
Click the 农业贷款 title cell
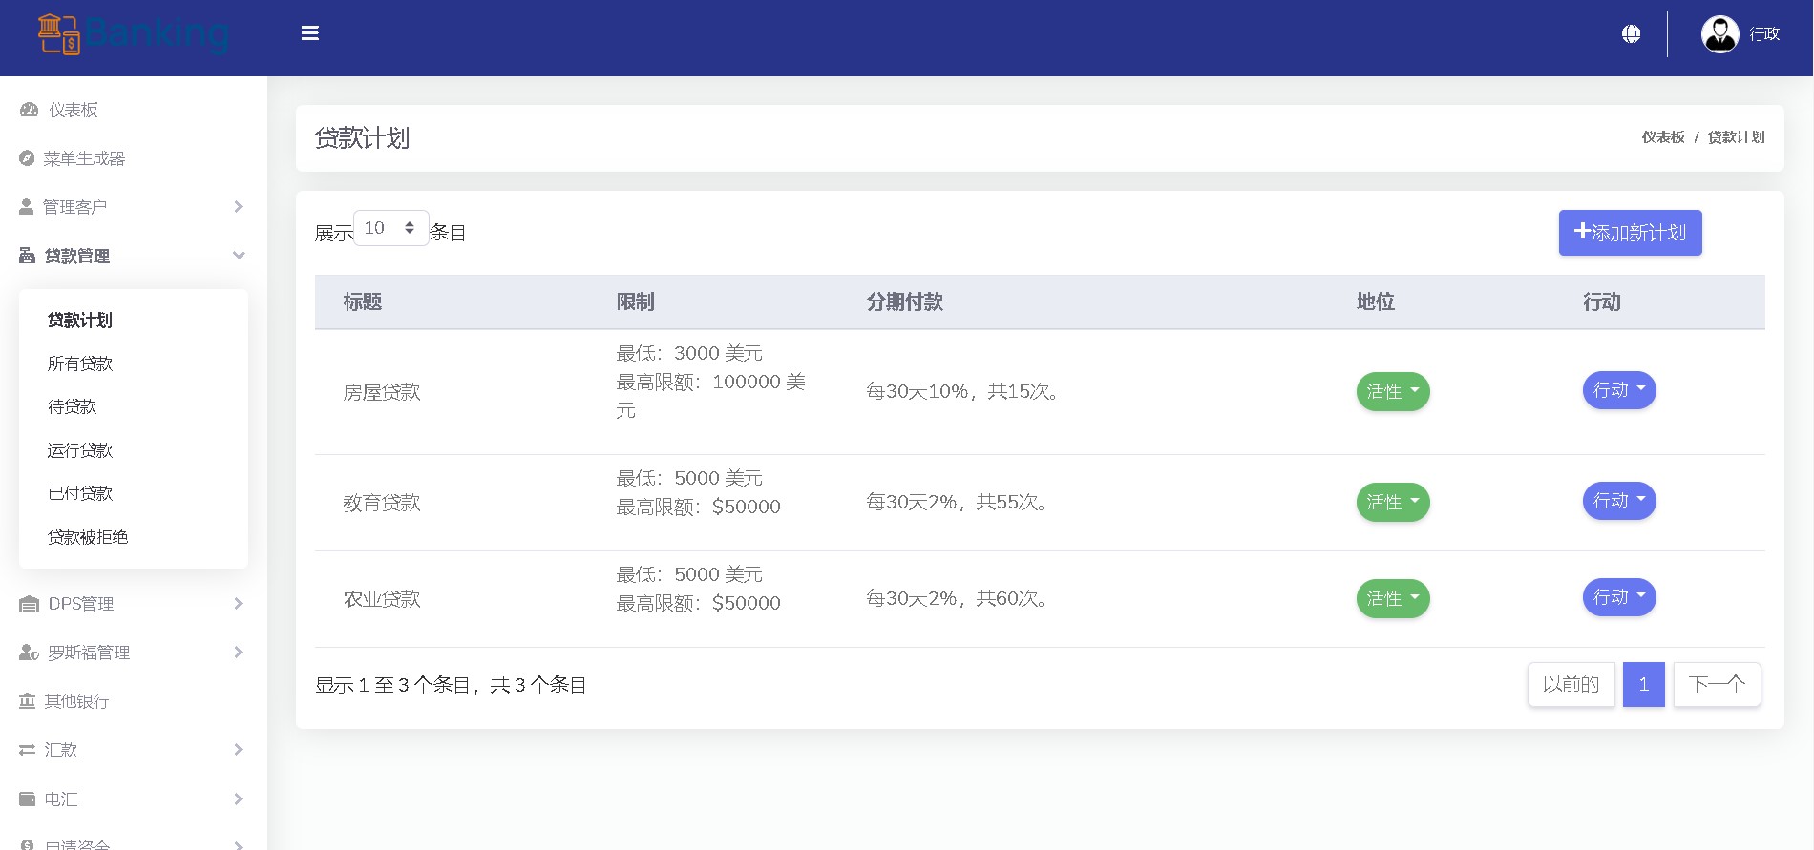tap(382, 599)
